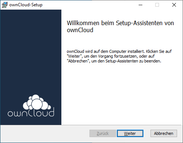Click the white ownCloud cloud logo graphic
Image resolution: width=183 pixels, height=143 pixels.
[37, 102]
